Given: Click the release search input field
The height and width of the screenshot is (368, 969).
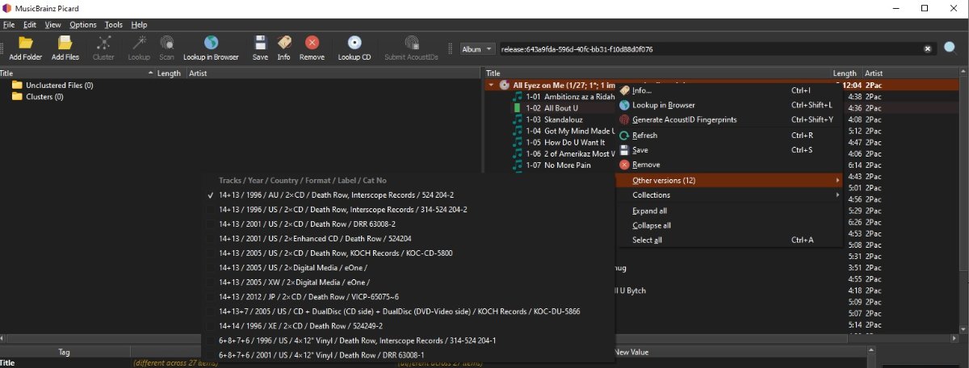Looking at the screenshot, I should [711, 49].
